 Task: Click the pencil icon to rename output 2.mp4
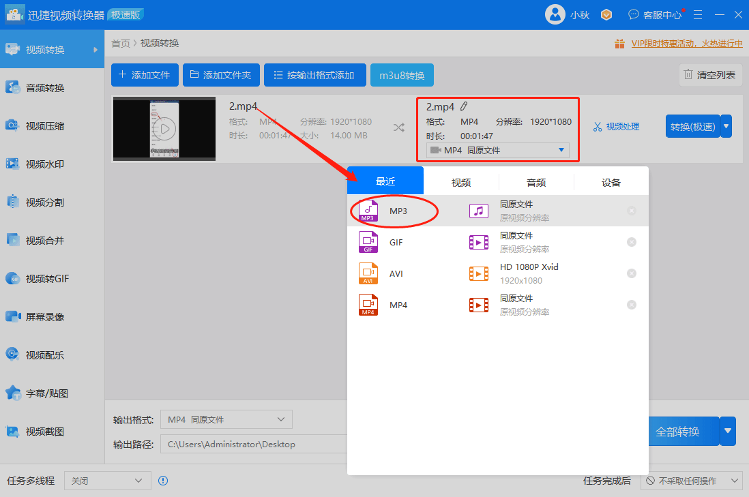pyautogui.click(x=464, y=106)
